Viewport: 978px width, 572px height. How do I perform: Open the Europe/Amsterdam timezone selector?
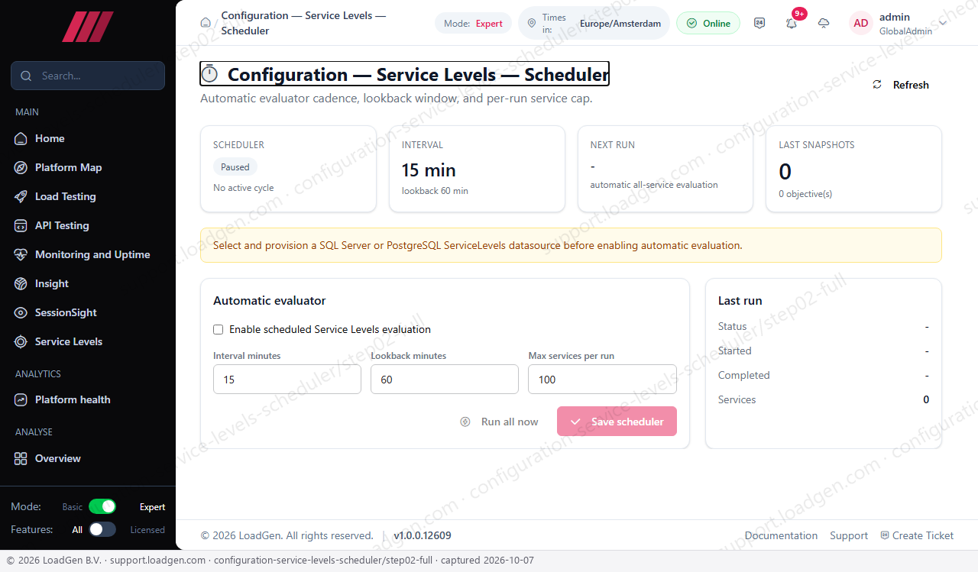click(594, 23)
